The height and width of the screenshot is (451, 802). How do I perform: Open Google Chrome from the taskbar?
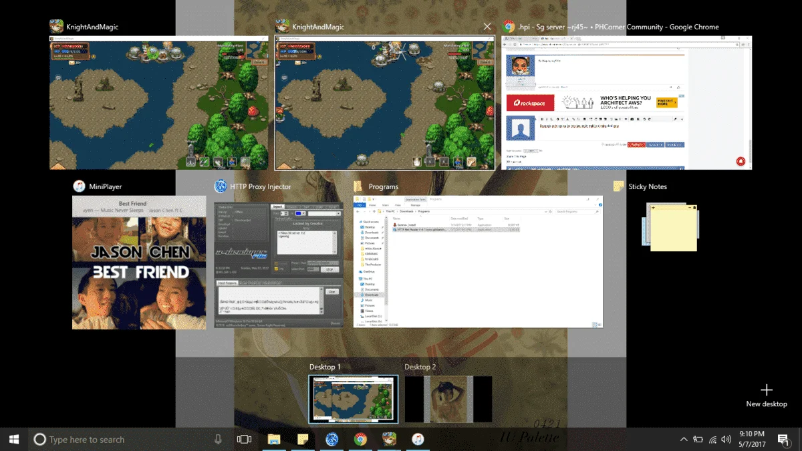click(x=360, y=439)
